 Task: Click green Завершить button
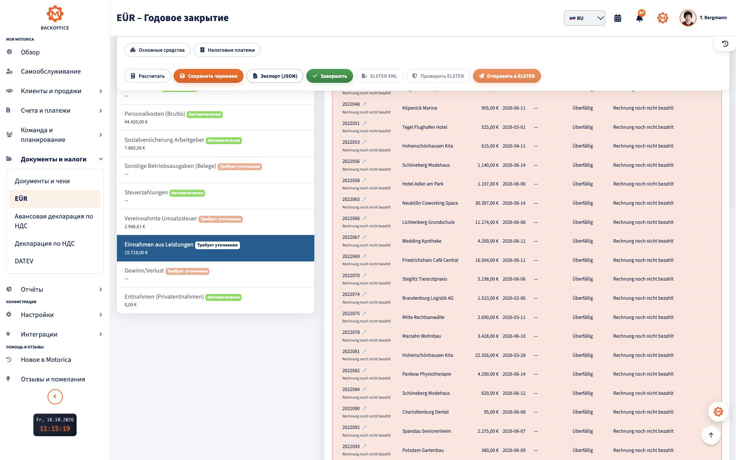(329, 76)
